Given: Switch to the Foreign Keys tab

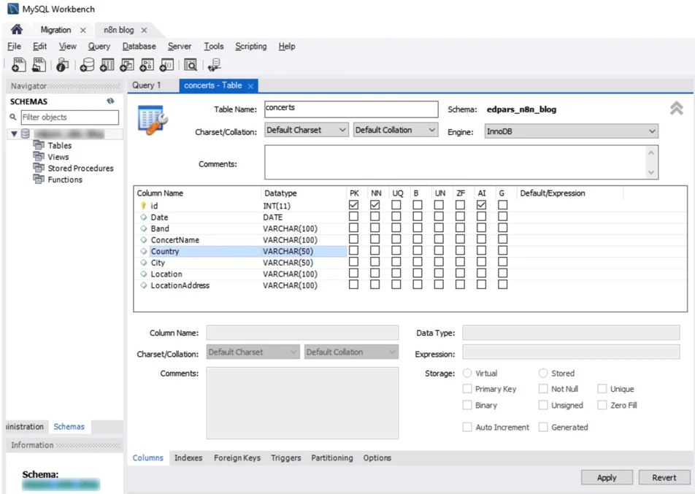Looking at the screenshot, I should pyautogui.click(x=237, y=458).
